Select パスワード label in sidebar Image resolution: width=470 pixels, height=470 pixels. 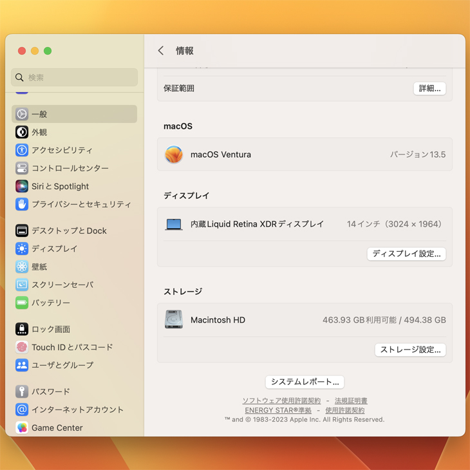coord(51,391)
